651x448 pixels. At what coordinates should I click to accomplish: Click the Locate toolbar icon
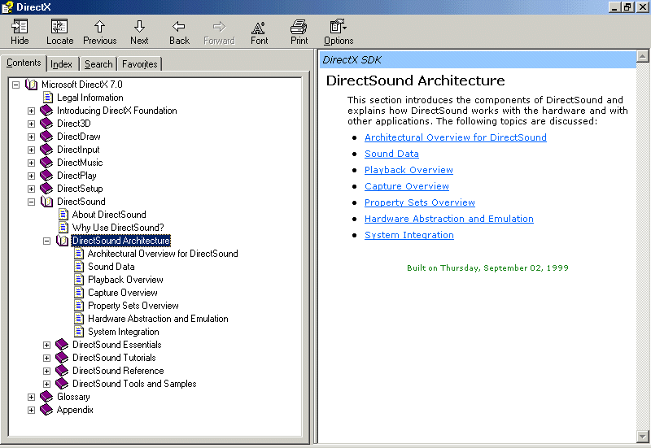[x=59, y=27]
